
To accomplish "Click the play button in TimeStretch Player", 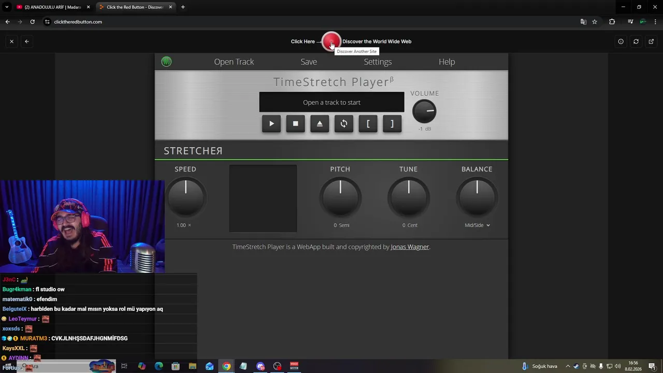I will click(x=271, y=123).
